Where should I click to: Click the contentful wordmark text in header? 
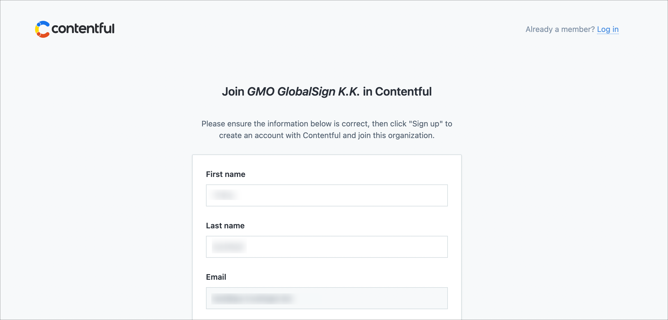click(x=83, y=29)
